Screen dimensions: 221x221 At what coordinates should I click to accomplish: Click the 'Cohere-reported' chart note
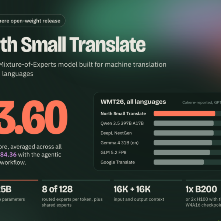(x=197, y=102)
